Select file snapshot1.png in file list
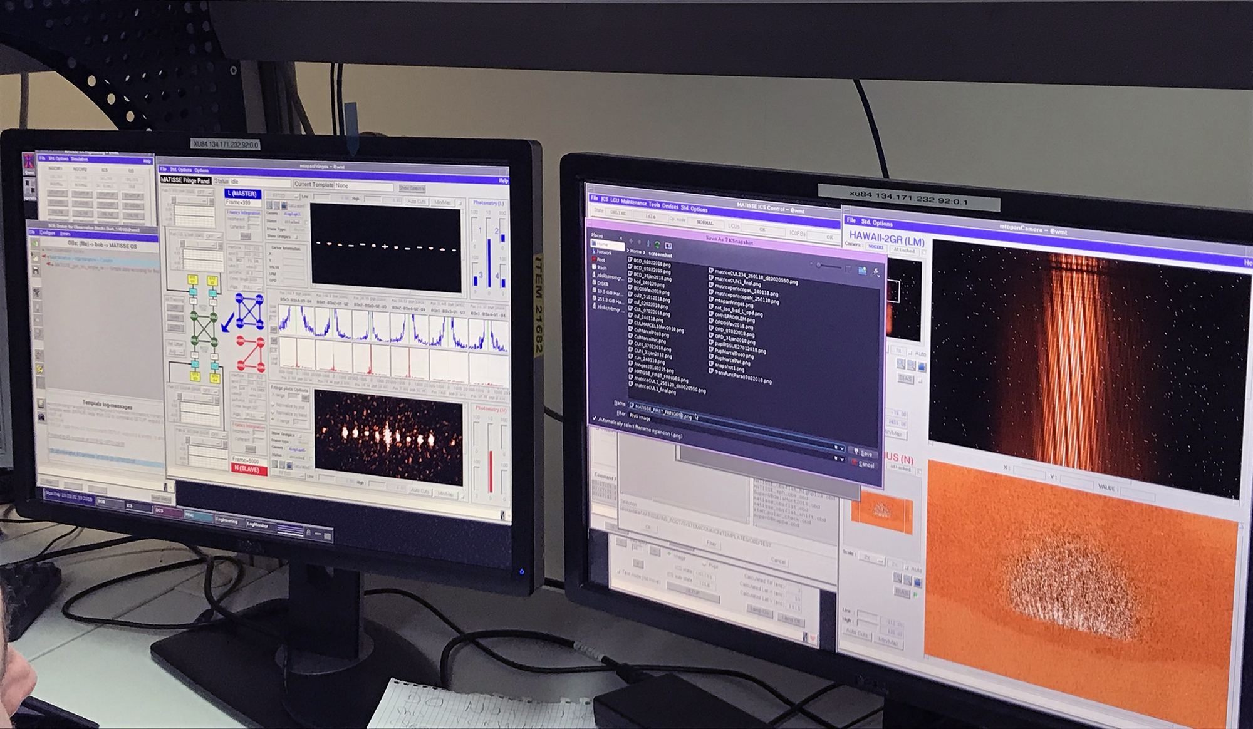The width and height of the screenshot is (1253, 729). 727,367
